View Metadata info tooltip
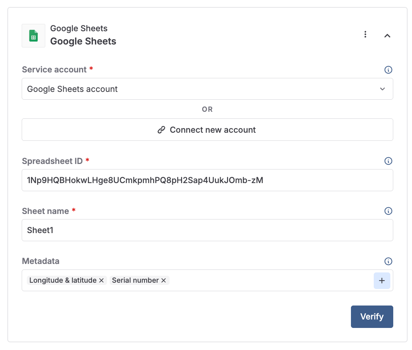The height and width of the screenshot is (350, 412). point(388,261)
